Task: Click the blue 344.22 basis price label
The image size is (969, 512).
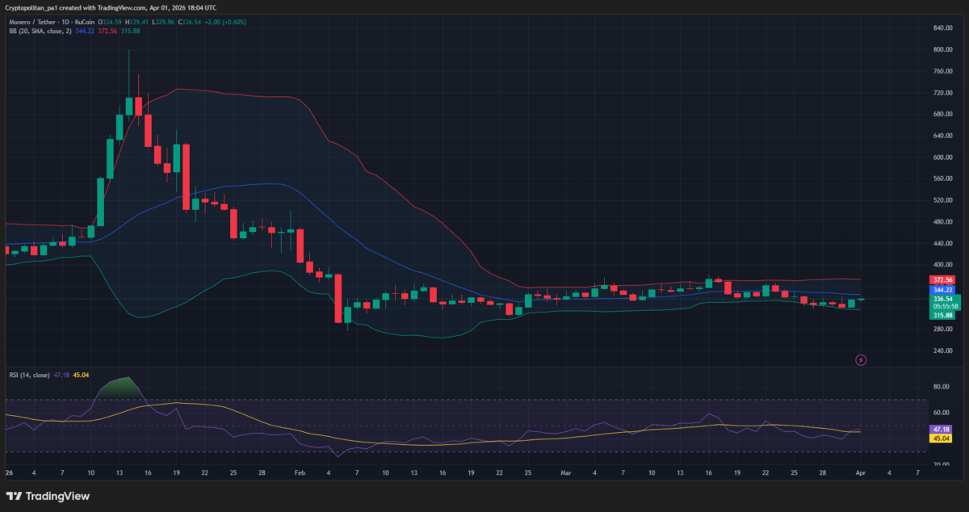Action: [944, 289]
